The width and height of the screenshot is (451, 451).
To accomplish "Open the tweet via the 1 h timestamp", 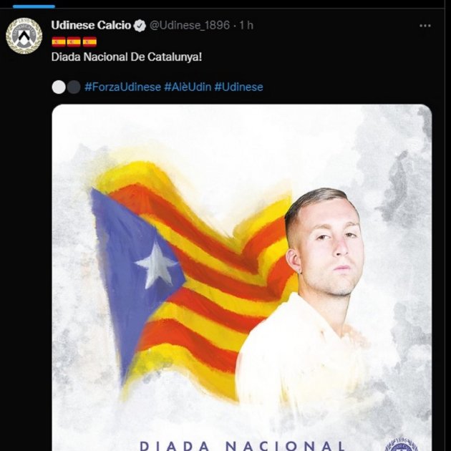I will 246,25.
